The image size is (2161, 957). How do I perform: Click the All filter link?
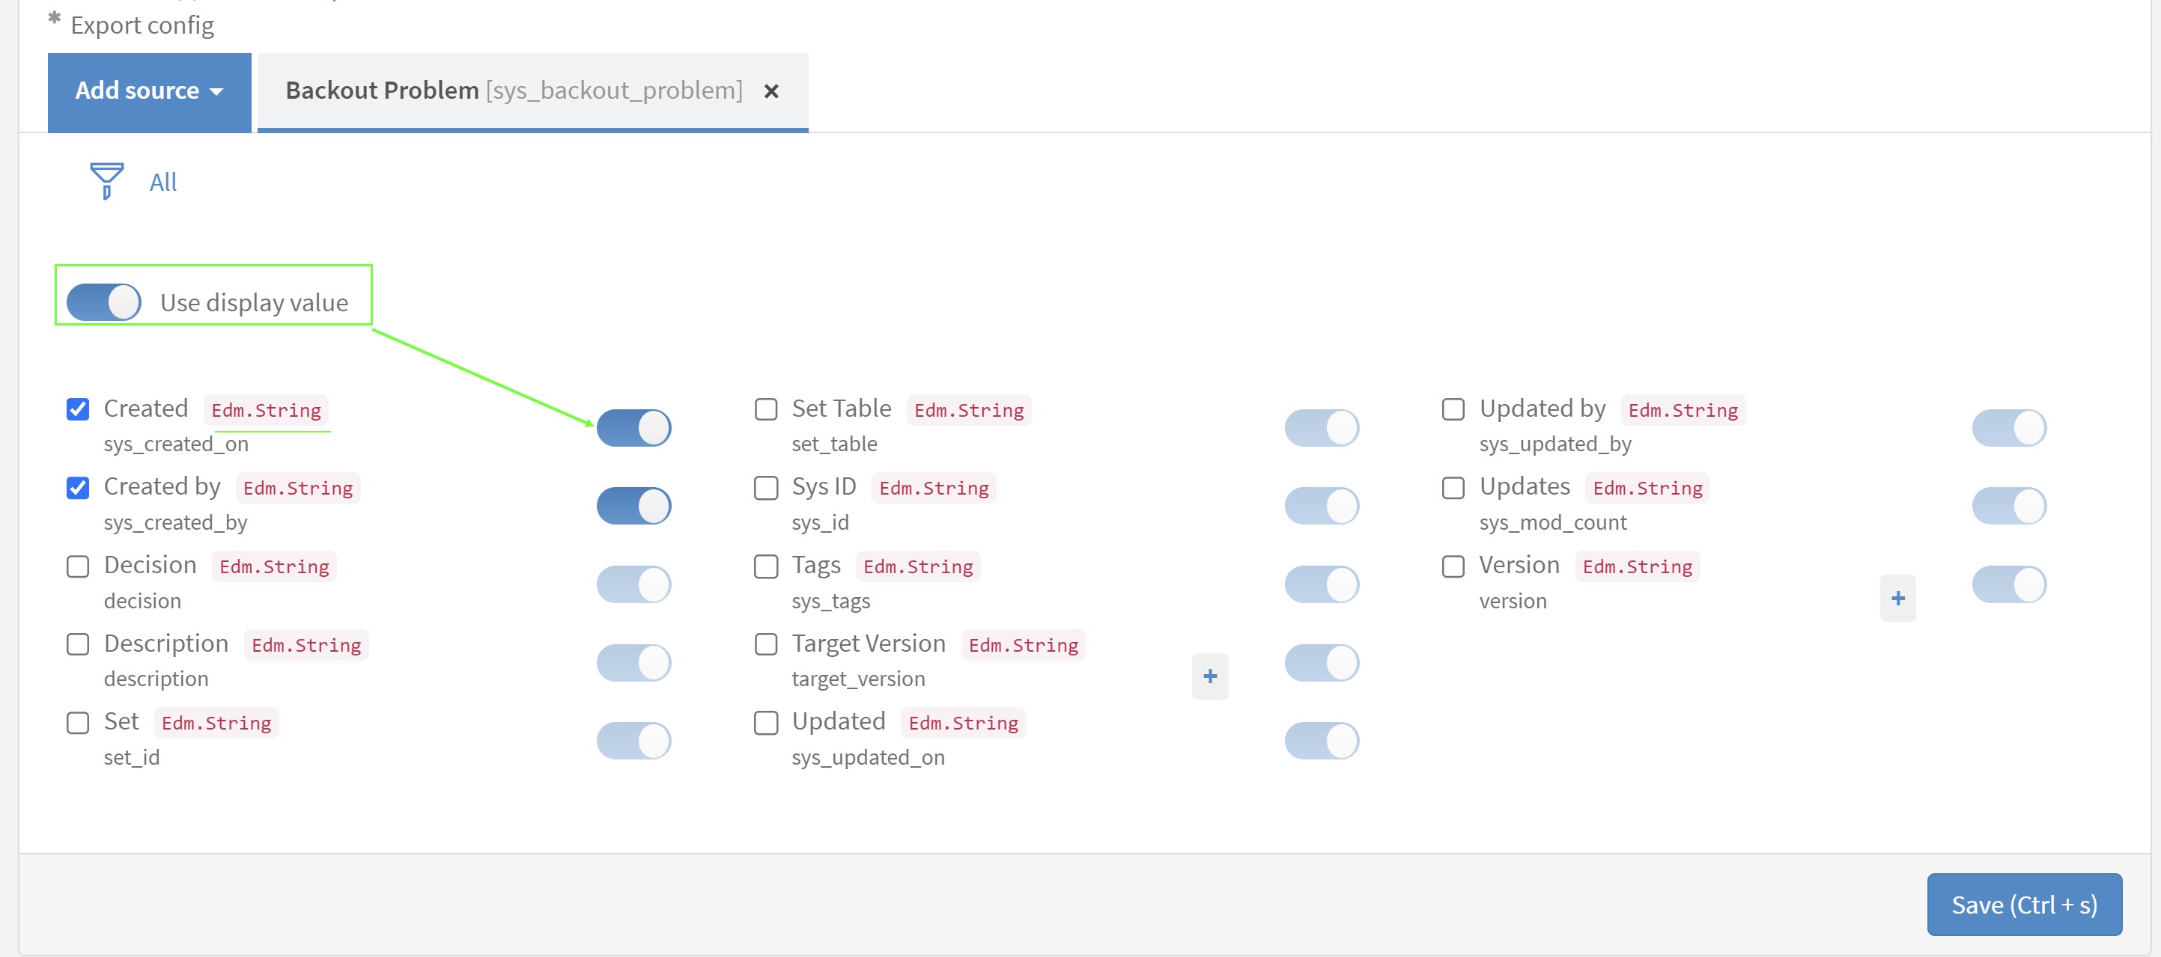click(x=162, y=182)
